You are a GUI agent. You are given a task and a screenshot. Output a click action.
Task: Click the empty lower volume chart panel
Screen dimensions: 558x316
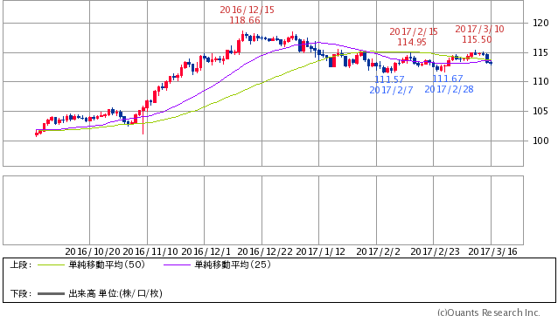click(x=263, y=210)
